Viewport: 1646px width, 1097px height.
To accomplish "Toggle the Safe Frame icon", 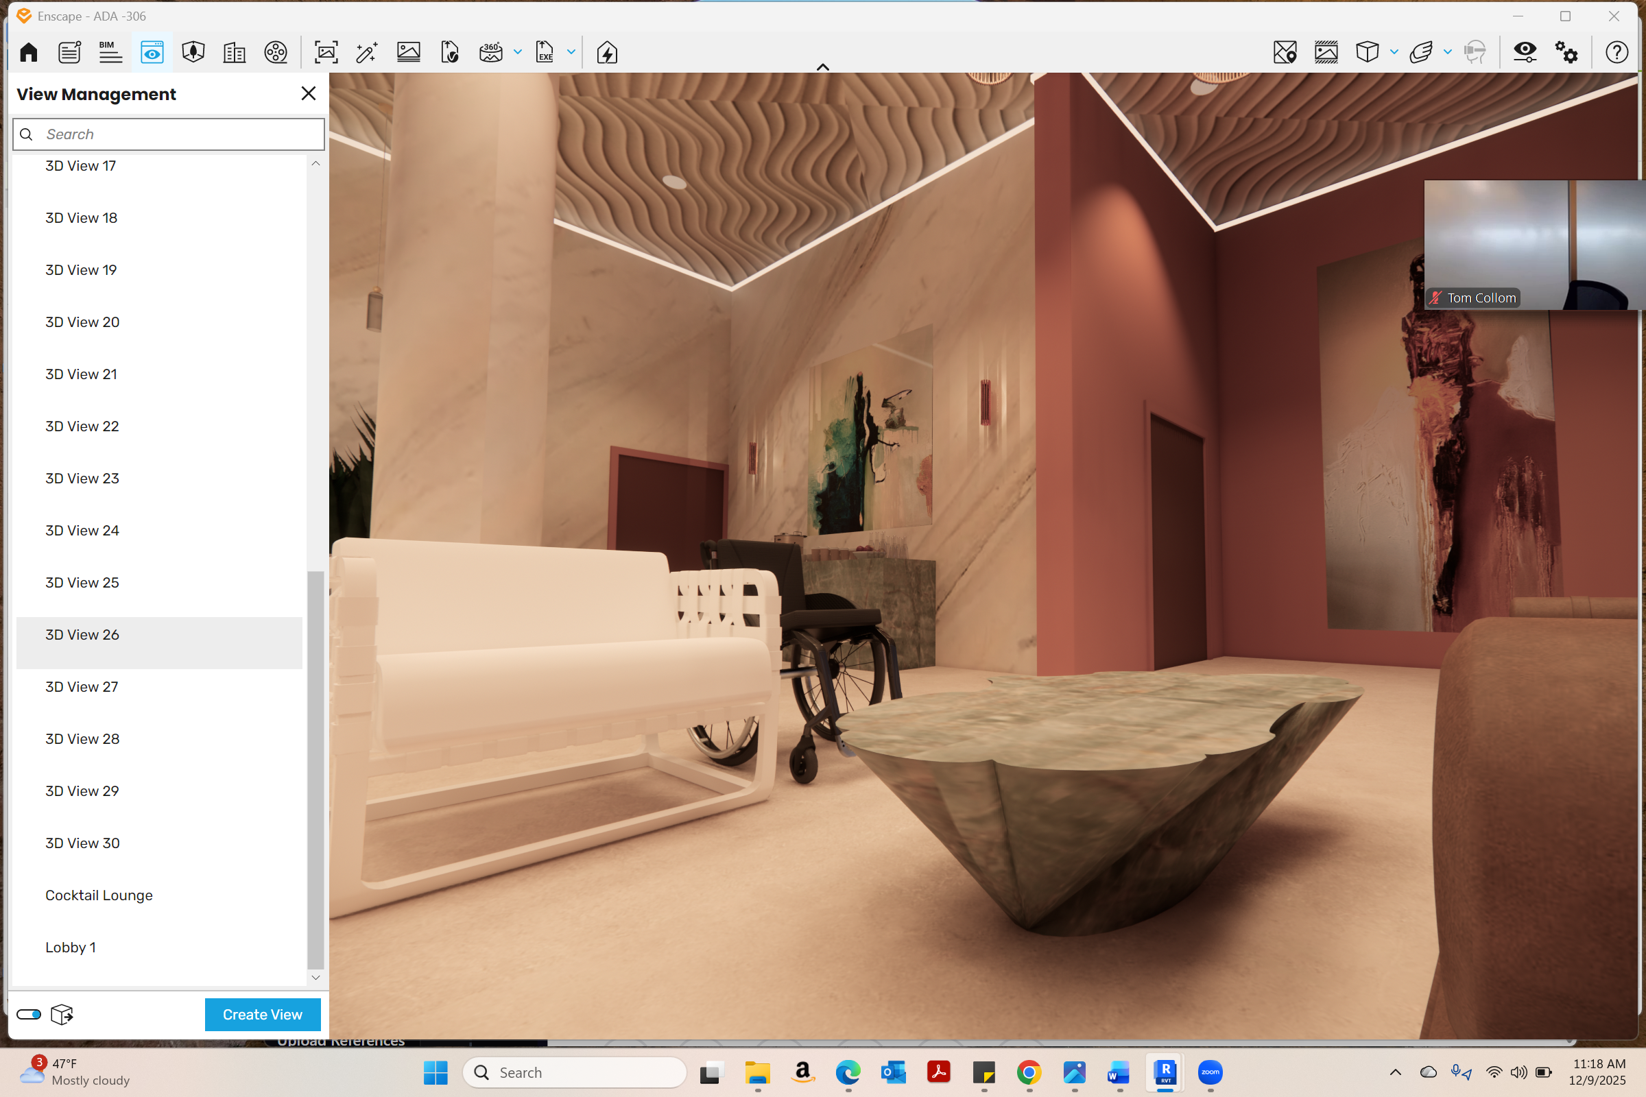I will click(x=1326, y=53).
